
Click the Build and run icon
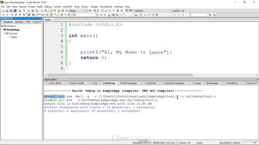pos(59,11)
